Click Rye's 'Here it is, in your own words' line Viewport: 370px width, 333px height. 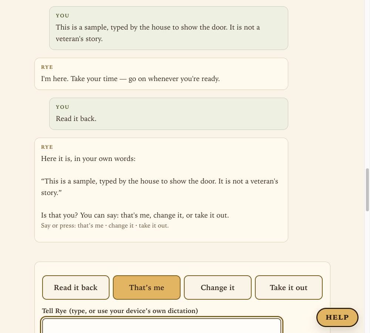click(x=88, y=159)
